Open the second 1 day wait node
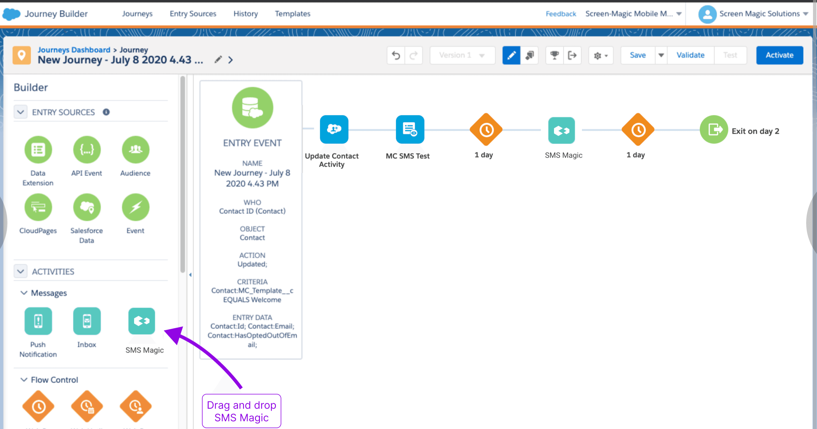The width and height of the screenshot is (817, 429). tap(638, 130)
